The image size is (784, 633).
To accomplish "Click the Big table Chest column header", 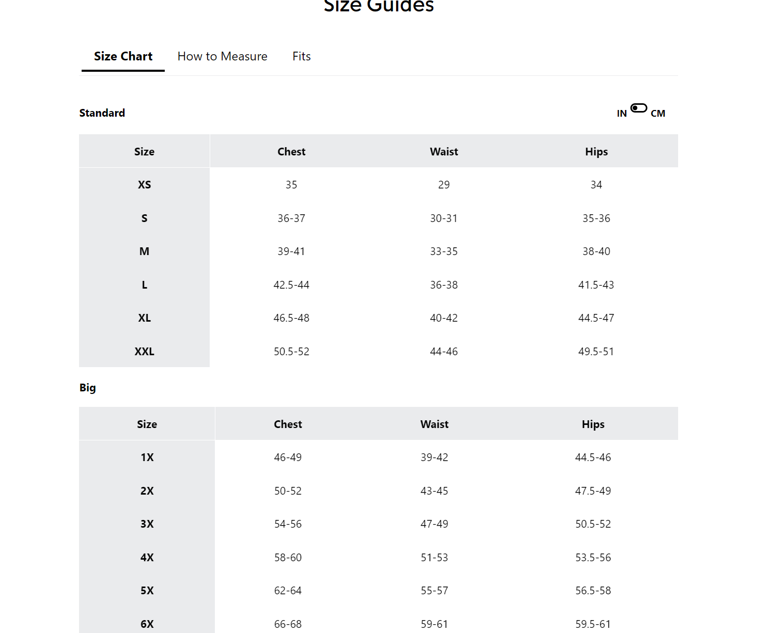I will [288, 424].
